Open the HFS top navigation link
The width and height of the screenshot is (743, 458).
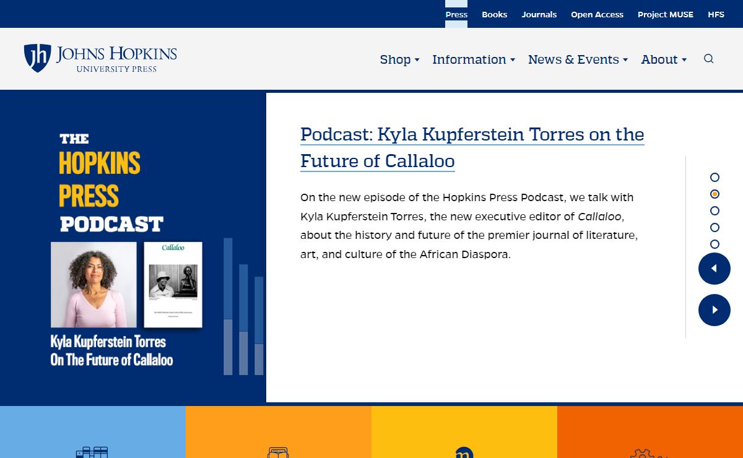point(716,14)
